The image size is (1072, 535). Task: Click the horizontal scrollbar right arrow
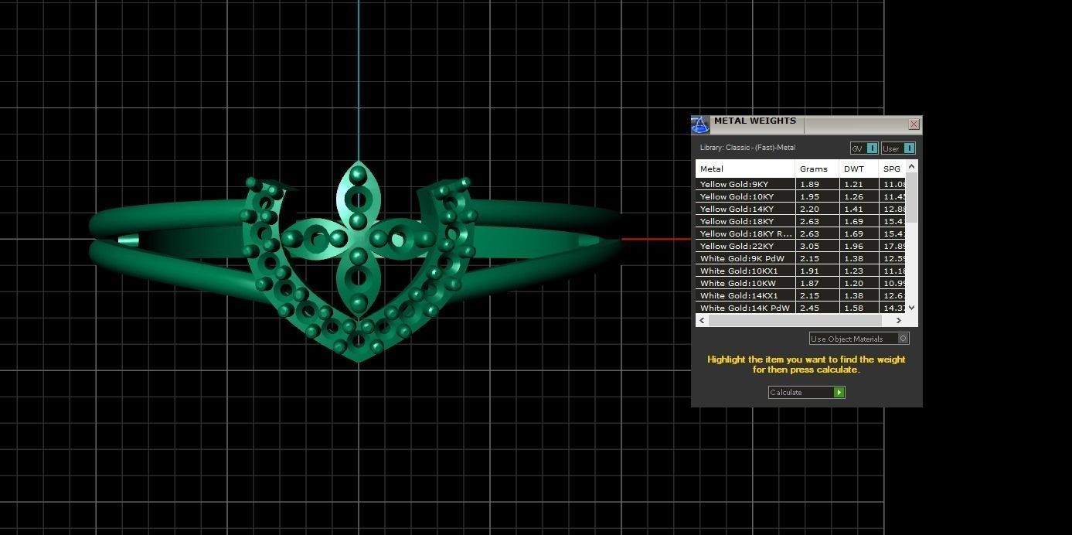[x=898, y=320]
